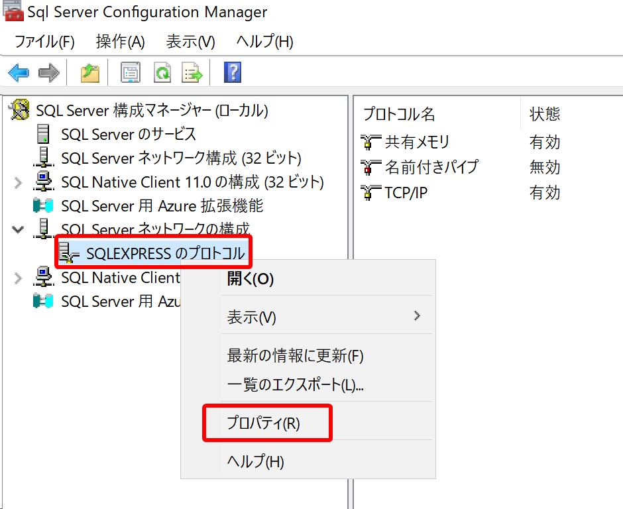Select the 共有メモリ protocol icon
The width and height of the screenshot is (623, 509).
pos(370,141)
